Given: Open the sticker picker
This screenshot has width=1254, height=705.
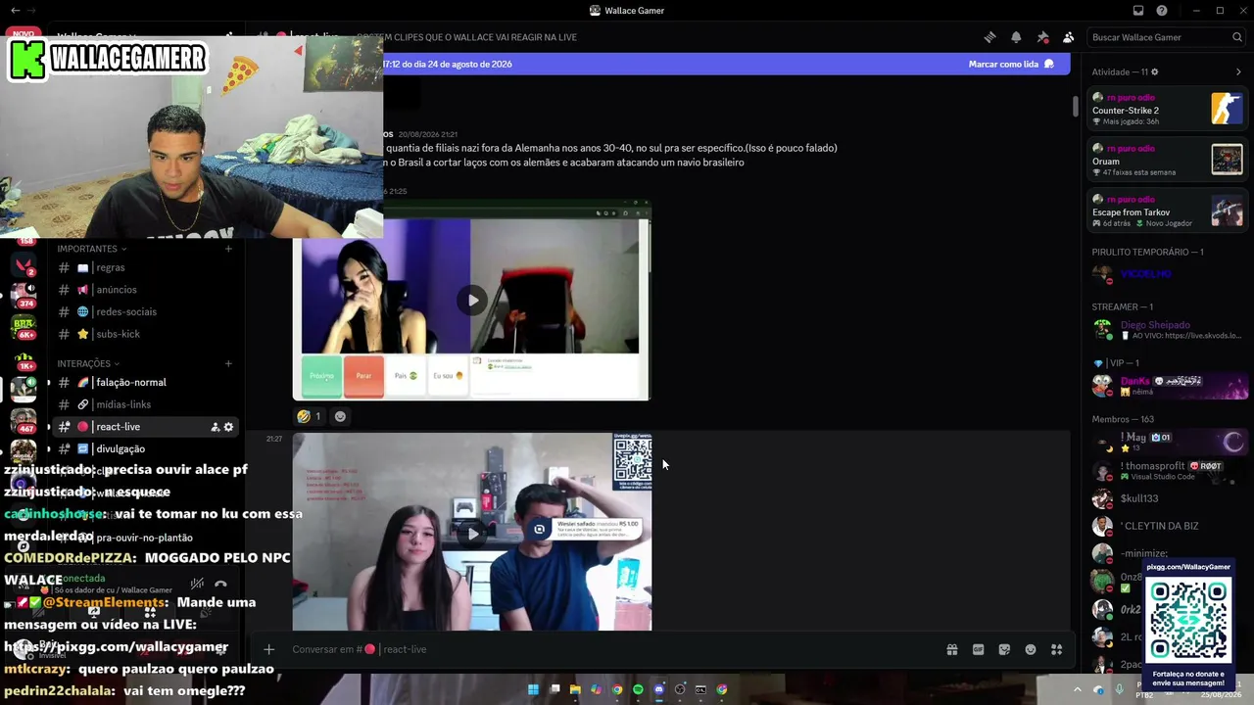Looking at the screenshot, I should tap(1004, 649).
